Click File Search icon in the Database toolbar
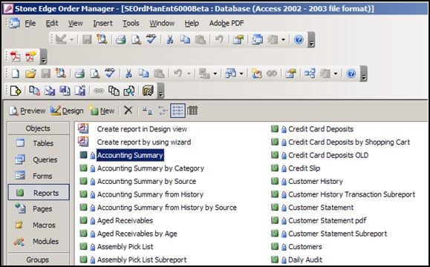The height and width of the screenshot is (267, 430). [61, 73]
